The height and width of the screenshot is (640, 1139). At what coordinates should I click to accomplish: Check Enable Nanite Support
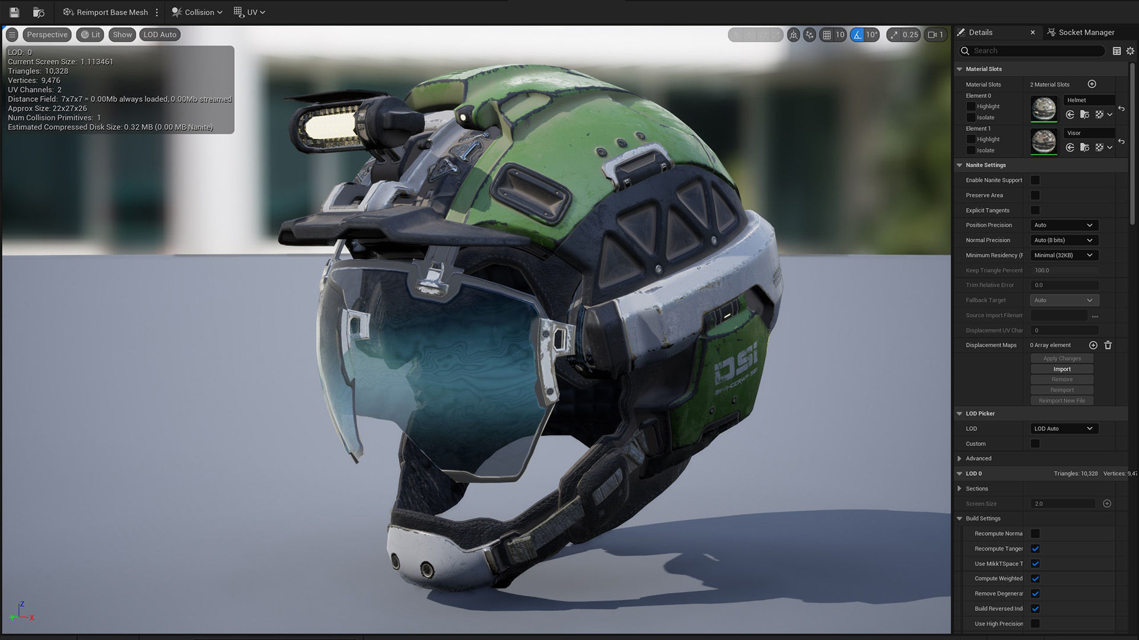pos(1035,180)
